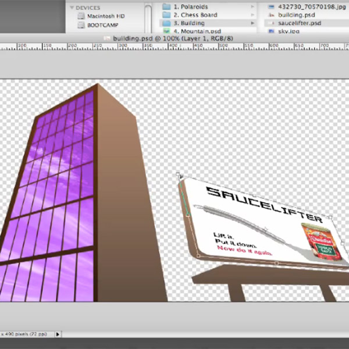Image resolution: width=349 pixels, height=349 pixels.
Task: Click the right-edge middle transform handle
Action: tap(343, 244)
